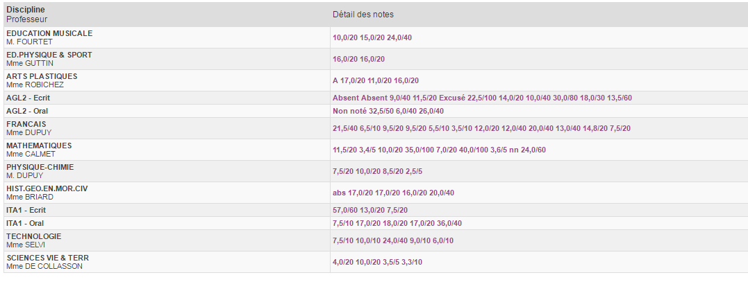Click the Détail des notes header
The image size is (748, 291).
[363, 15]
